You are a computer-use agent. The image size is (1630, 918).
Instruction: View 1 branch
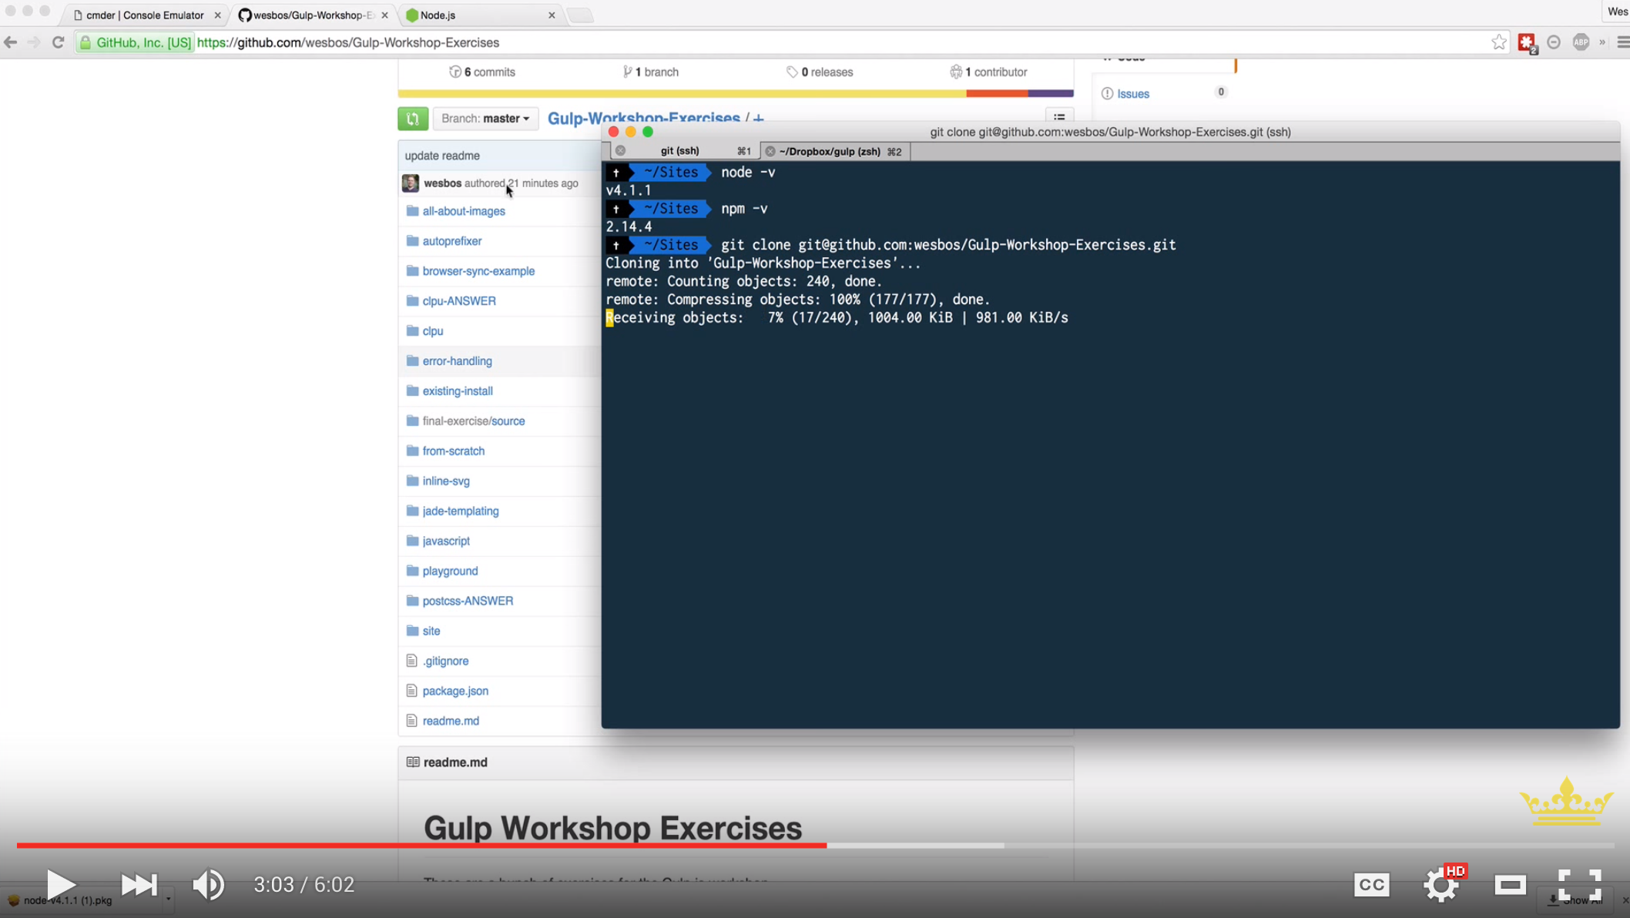point(651,72)
